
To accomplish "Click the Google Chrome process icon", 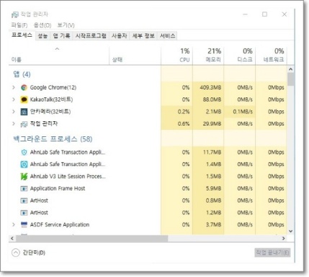I will click(24, 87).
